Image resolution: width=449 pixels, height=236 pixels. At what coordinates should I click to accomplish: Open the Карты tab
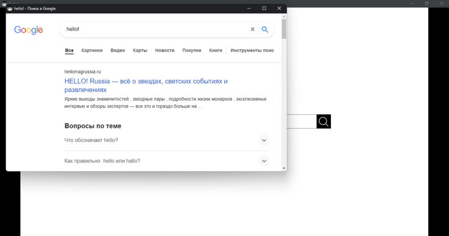[x=140, y=50]
